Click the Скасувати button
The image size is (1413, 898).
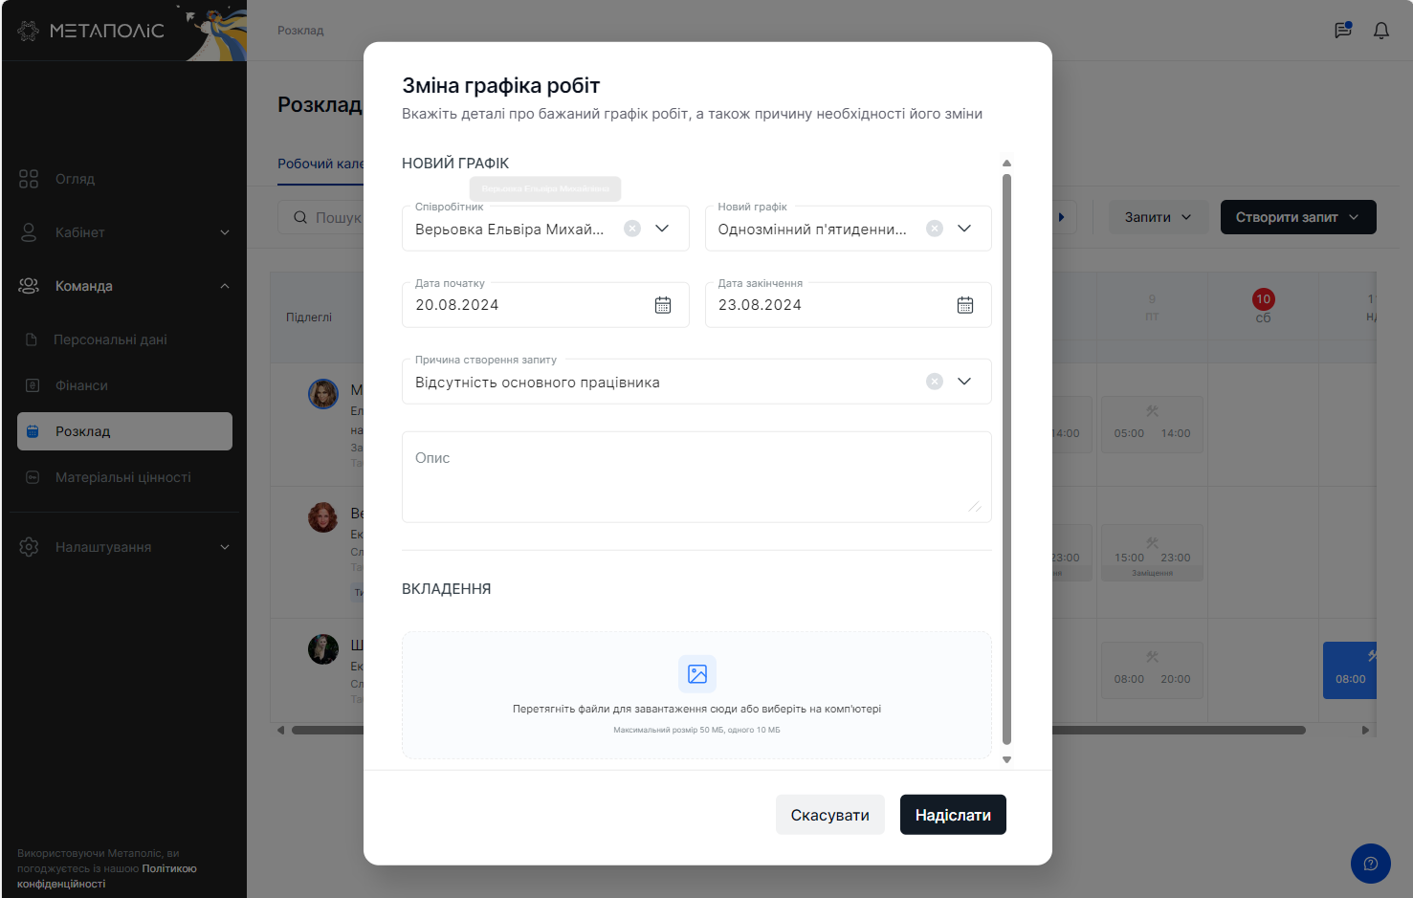[830, 815]
